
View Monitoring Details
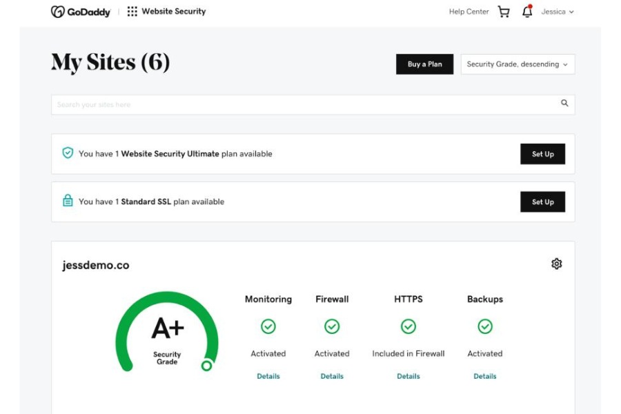click(268, 376)
